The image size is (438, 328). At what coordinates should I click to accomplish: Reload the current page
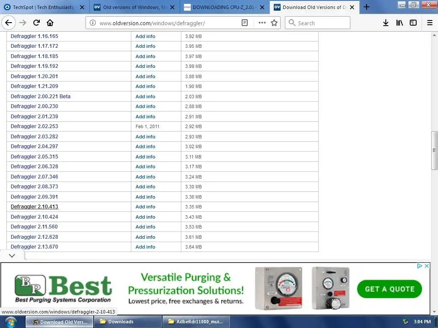[x=36, y=23]
